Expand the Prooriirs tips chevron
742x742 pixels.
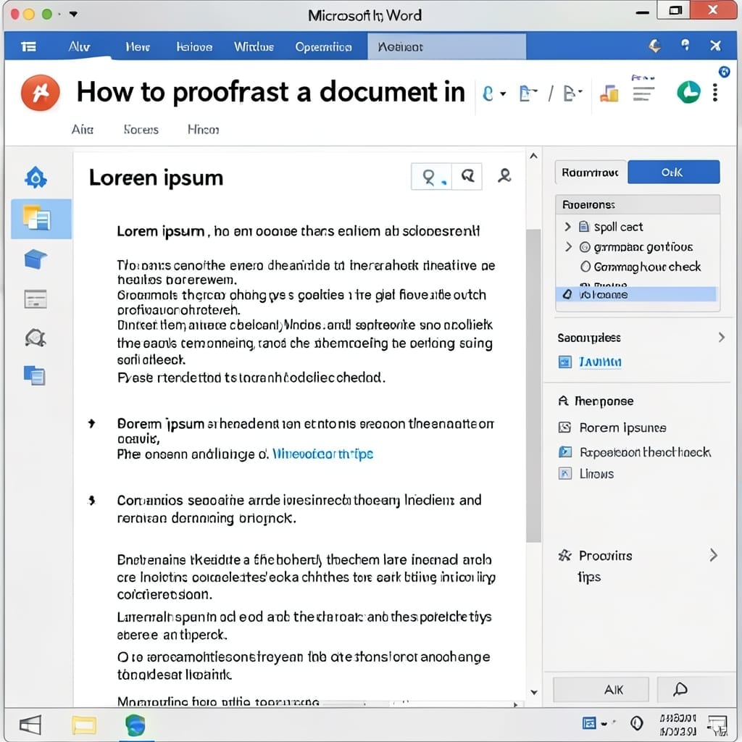(714, 555)
